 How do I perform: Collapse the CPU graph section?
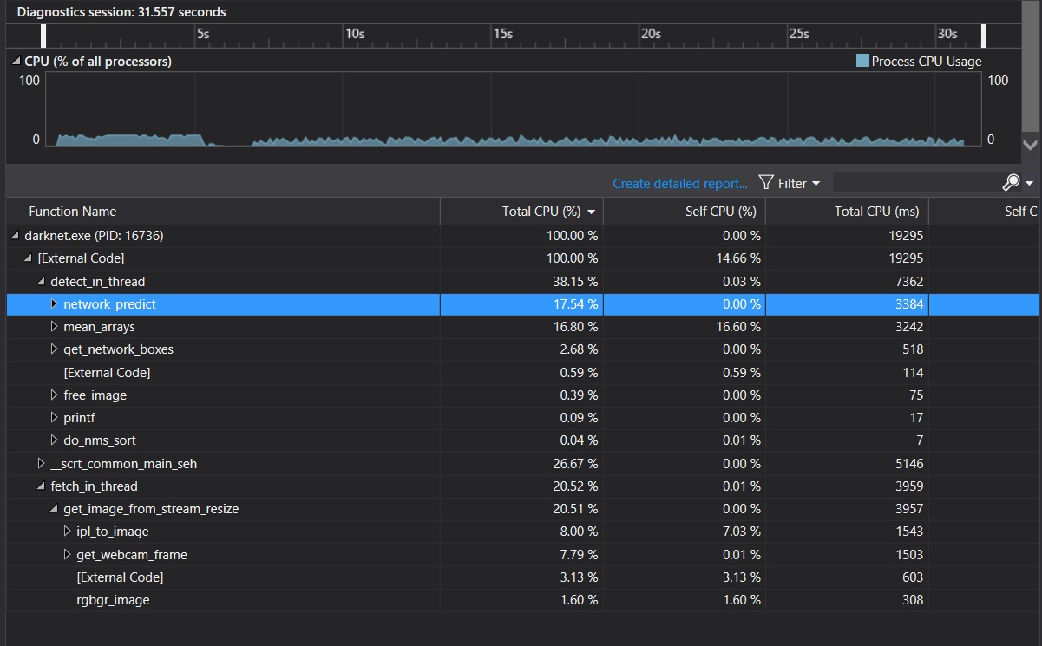tap(16, 62)
